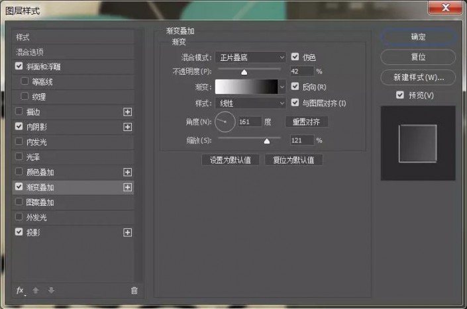467x309 pixels.
Task: Toggle the 预览(V) checkbox
Action: click(x=400, y=95)
